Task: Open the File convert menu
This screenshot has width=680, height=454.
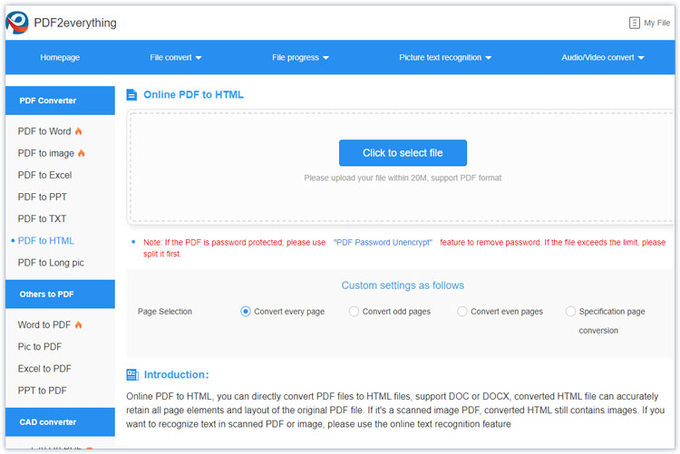Action: pyautogui.click(x=176, y=57)
